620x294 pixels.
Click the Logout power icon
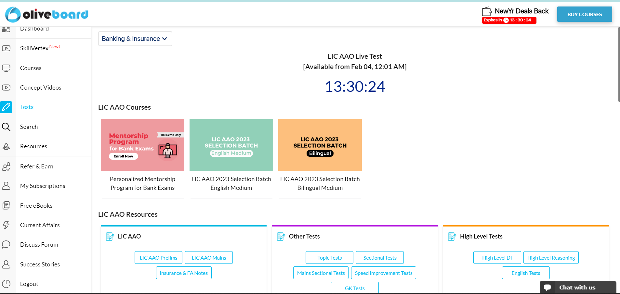[x=6, y=284]
